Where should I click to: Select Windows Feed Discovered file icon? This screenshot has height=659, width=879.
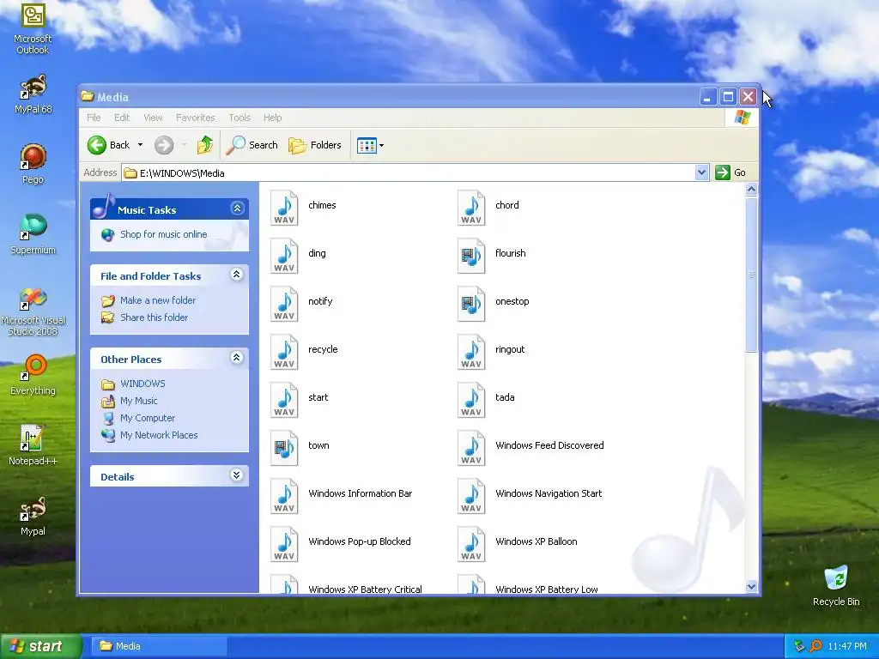471,448
